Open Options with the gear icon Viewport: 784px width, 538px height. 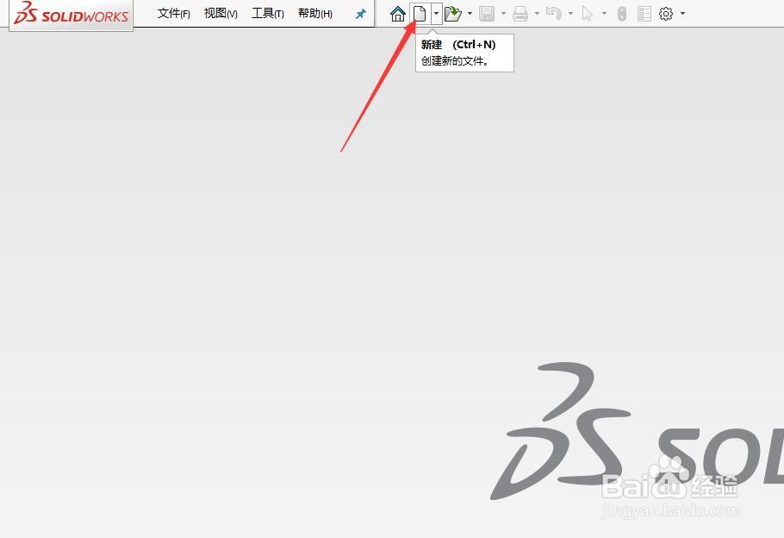click(x=666, y=14)
